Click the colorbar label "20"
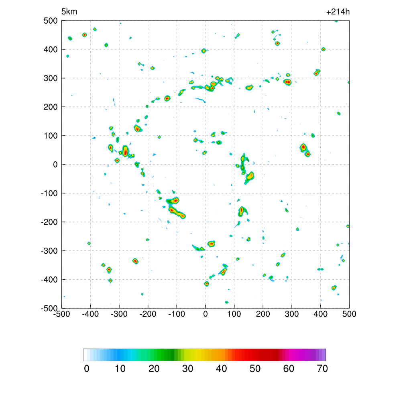Viewport: 411px width, 411px height. 154,369
